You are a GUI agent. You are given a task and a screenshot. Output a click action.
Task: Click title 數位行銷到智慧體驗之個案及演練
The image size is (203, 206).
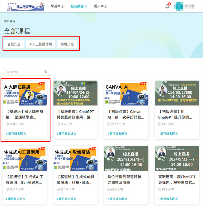(x=124, y=180)
